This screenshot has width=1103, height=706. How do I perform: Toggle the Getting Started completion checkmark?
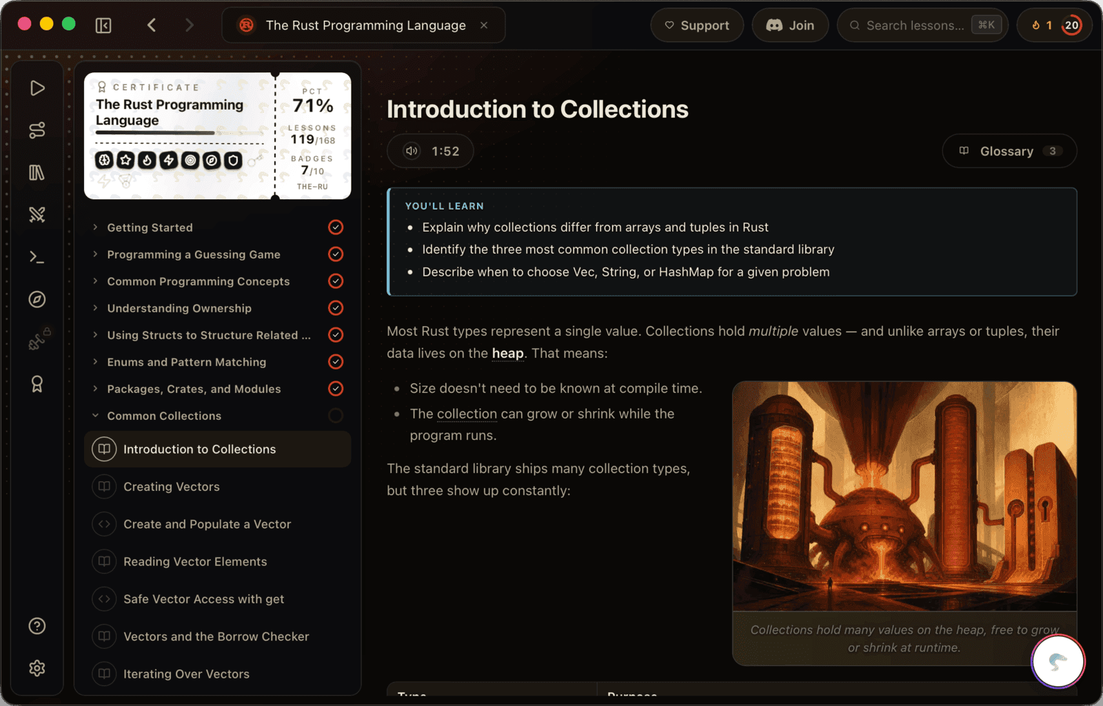click(x=336, y=228)
